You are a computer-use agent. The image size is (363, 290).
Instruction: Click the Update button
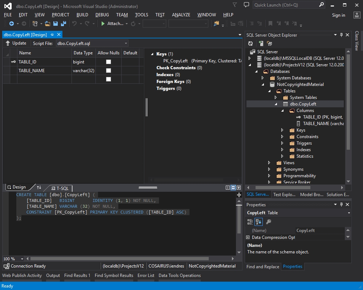pyautogui.click(x=16, y=43)
